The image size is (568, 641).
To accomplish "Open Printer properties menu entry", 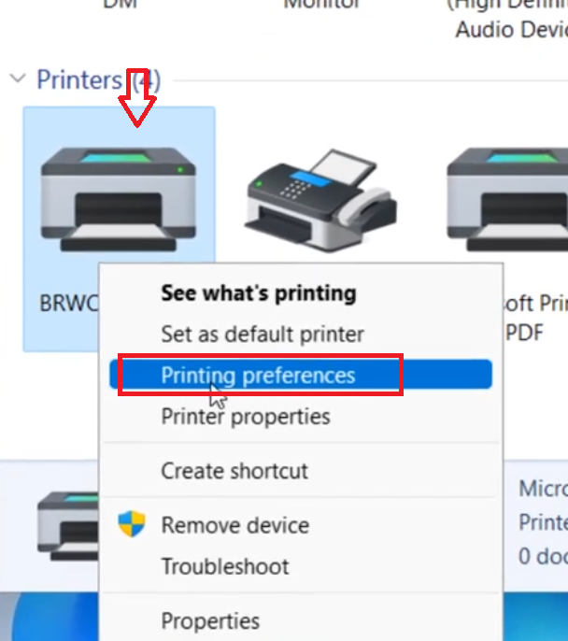I will click(x=245, y=416).
